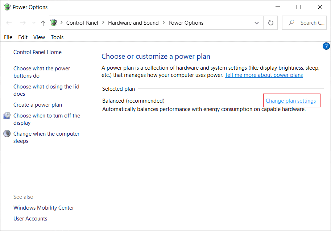Viewport: 331px width, 231px height.
Task: Open Tell me more about power plans
Action: click(x=264, y=75)
